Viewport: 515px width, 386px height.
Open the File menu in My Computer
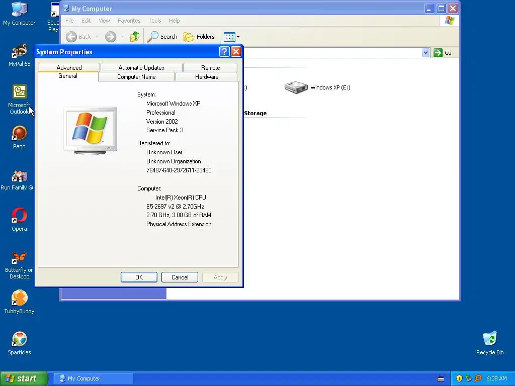tap(69, 21)
